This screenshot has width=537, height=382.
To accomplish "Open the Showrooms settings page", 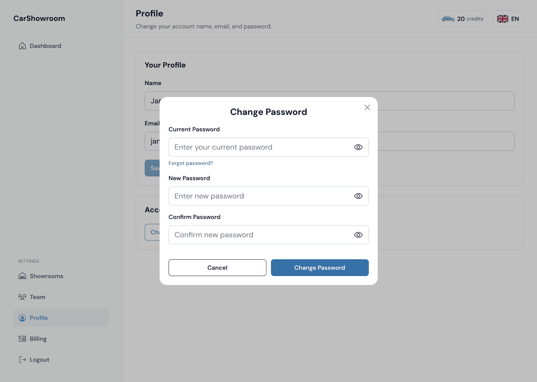I will 47,276.
